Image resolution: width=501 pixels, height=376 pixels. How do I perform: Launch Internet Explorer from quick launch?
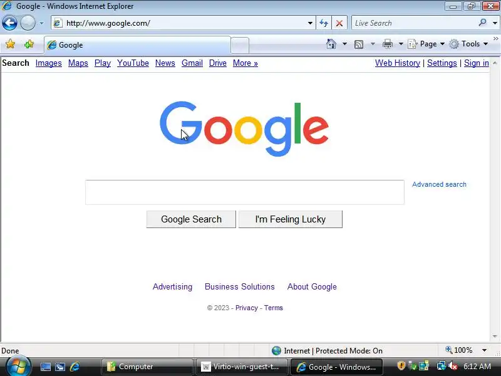[x=75, y=367]
